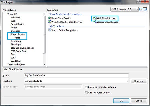
Task: Tick Create directory for solution checkbox
Action: coord(86,87)
